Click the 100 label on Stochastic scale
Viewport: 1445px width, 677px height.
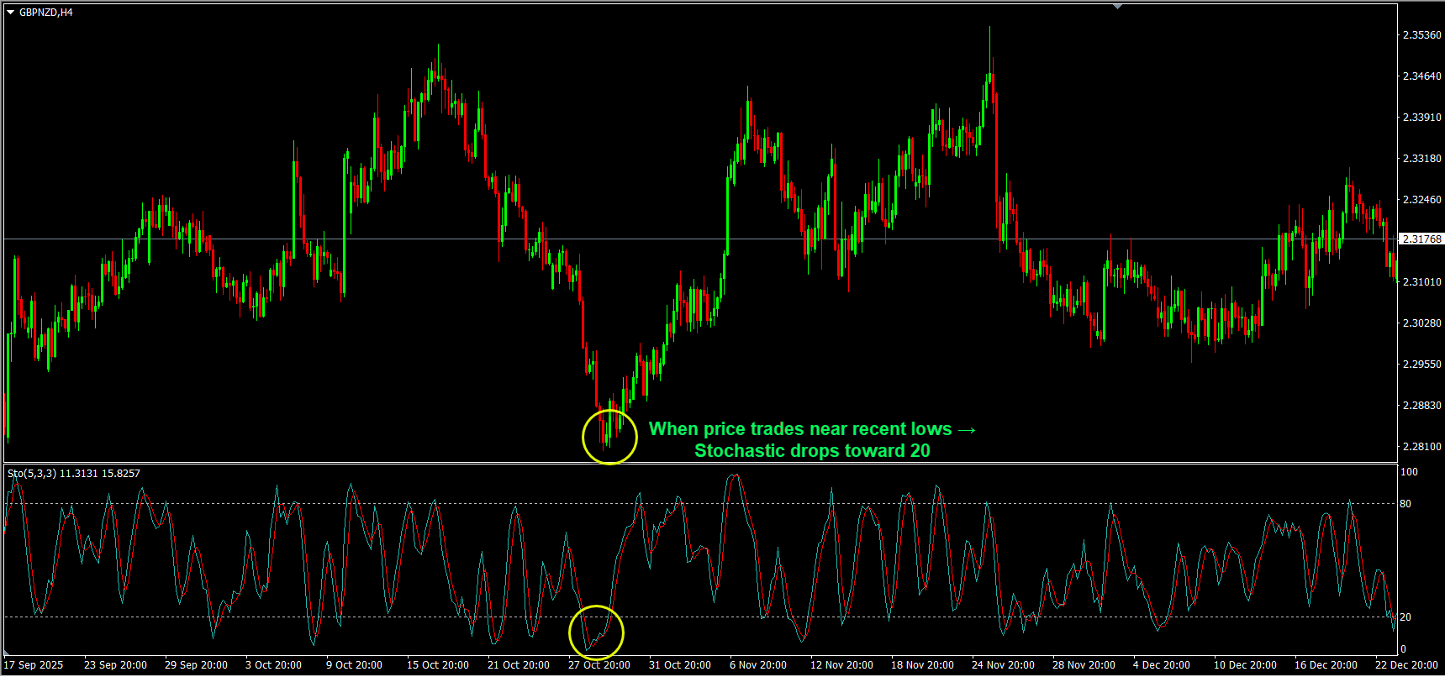[1408, 472]
